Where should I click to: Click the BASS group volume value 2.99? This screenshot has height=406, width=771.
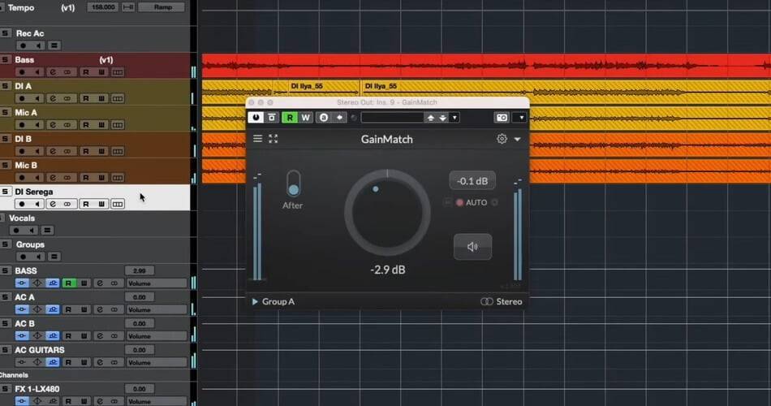point(140,270)
